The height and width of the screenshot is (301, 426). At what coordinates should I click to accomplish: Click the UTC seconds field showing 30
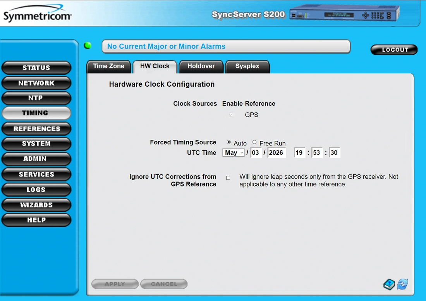coord(335,152)
